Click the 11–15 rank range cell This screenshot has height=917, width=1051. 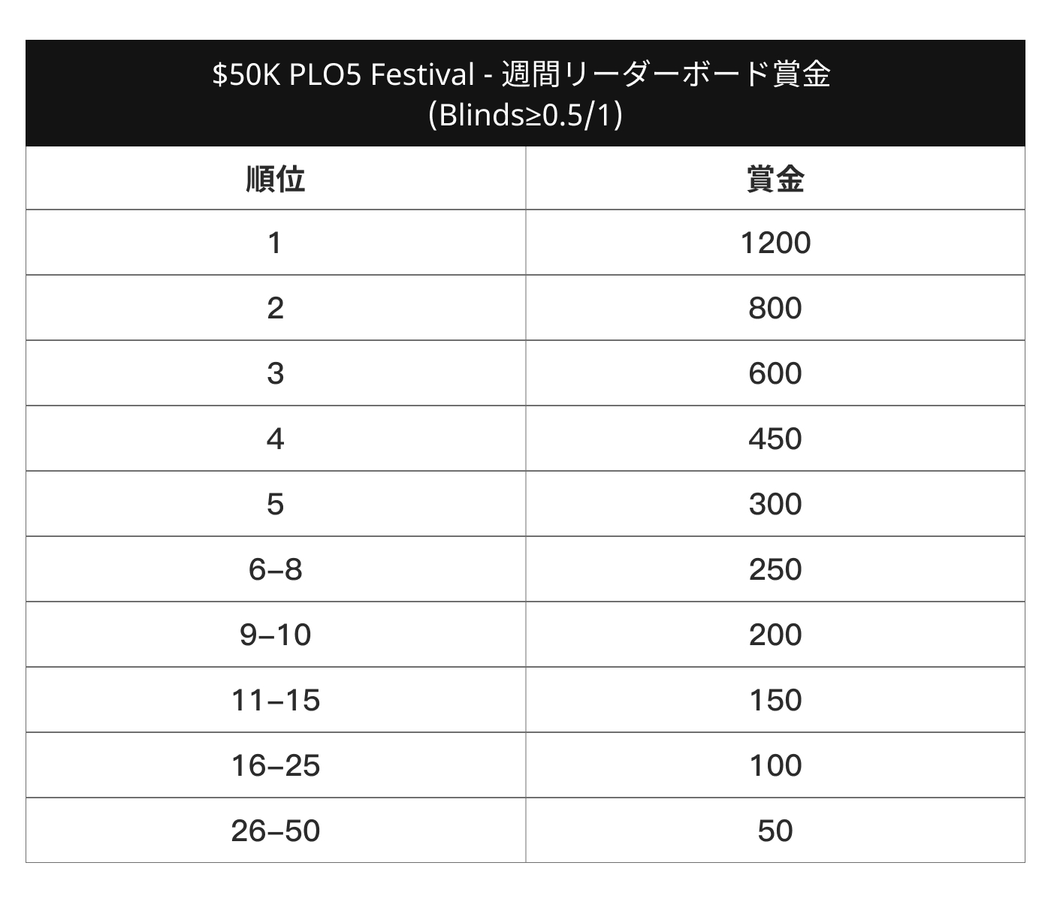276,700
